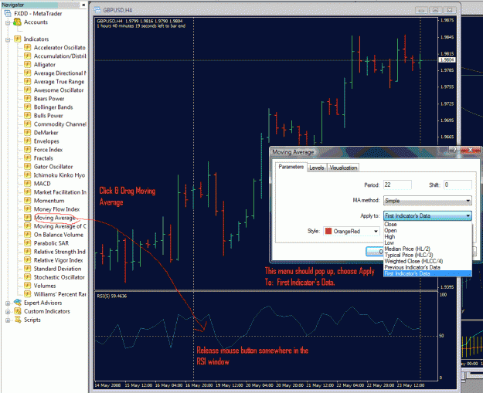Choose First Indicator's Data option
The width and height of the screenshot is (483, 393).
point(427,273)
